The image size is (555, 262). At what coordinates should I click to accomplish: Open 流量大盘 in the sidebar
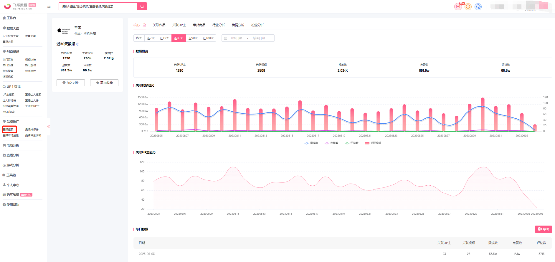tap(30, 36)
